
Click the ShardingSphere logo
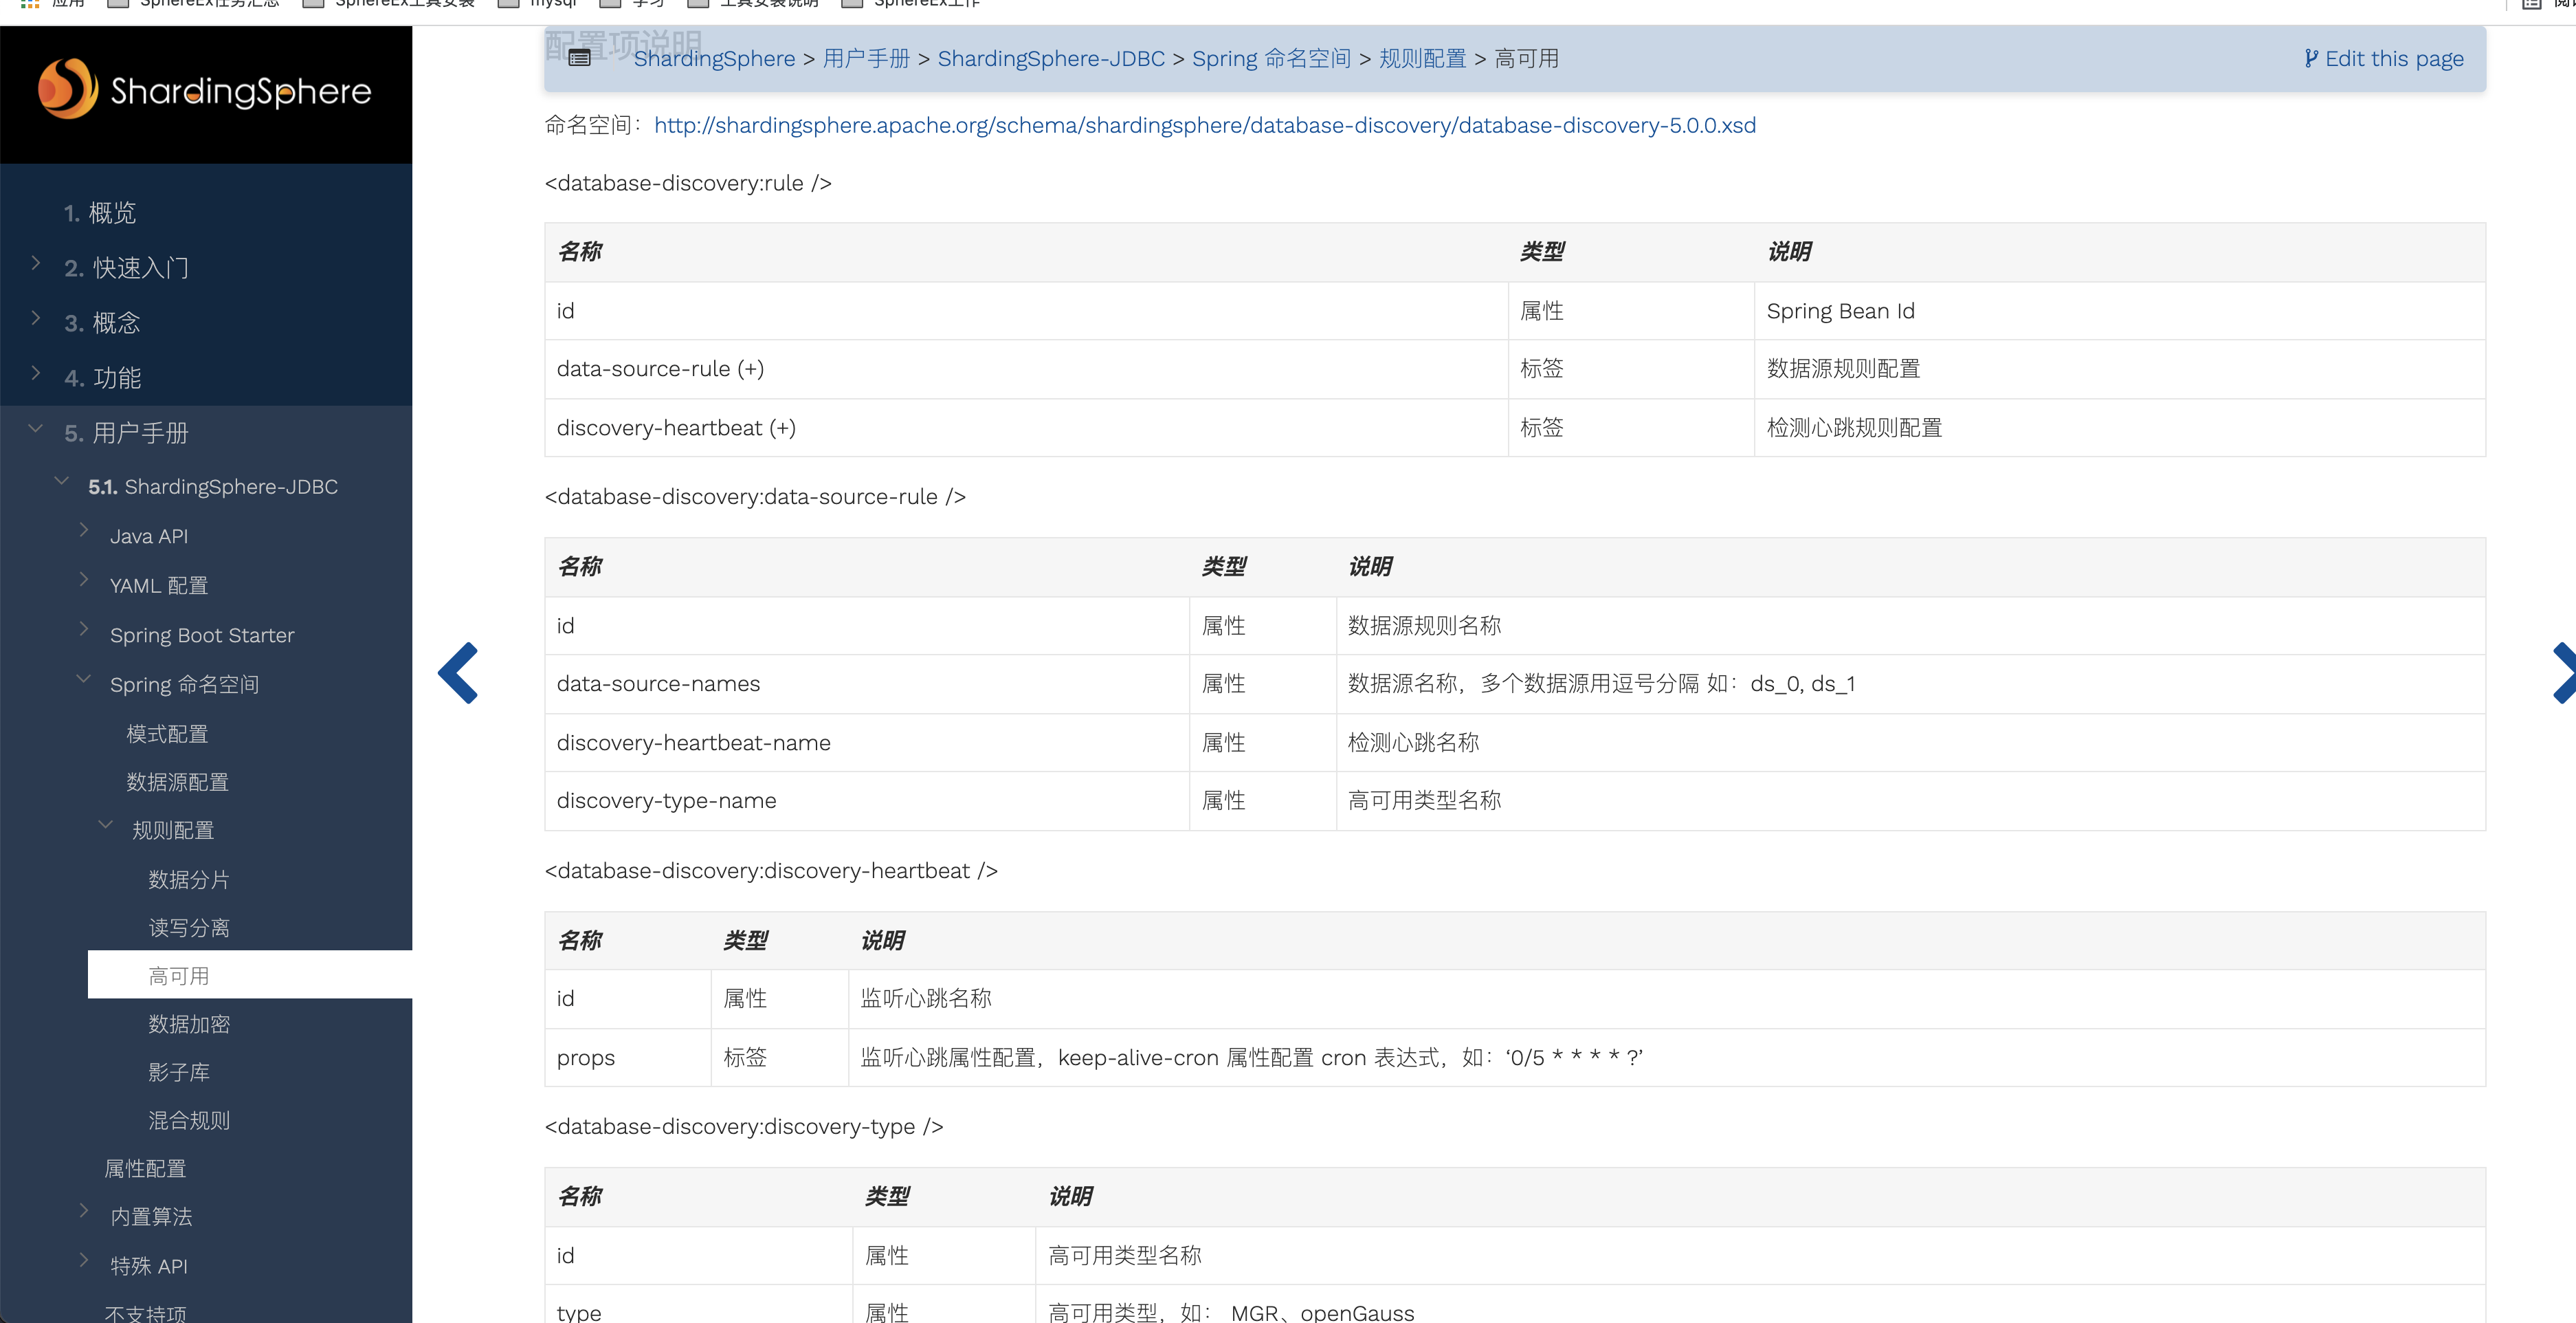(205, 90)
